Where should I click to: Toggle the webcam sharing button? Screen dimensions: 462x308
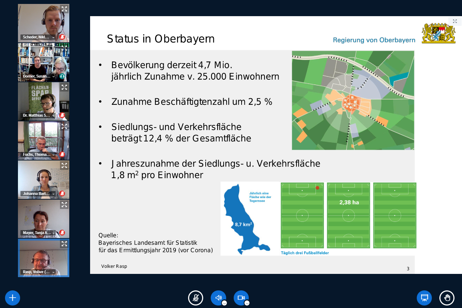(x=241, y=298)
